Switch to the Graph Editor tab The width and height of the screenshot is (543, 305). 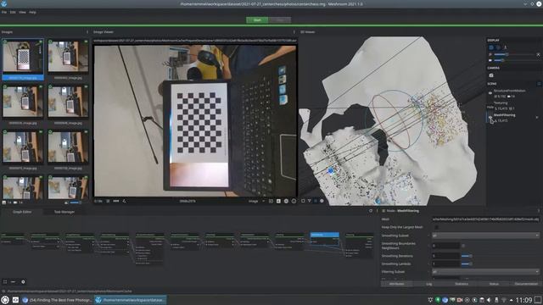coord(22,212)
